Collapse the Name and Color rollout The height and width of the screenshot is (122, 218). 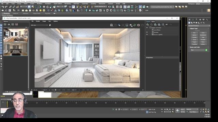[194, 47]
